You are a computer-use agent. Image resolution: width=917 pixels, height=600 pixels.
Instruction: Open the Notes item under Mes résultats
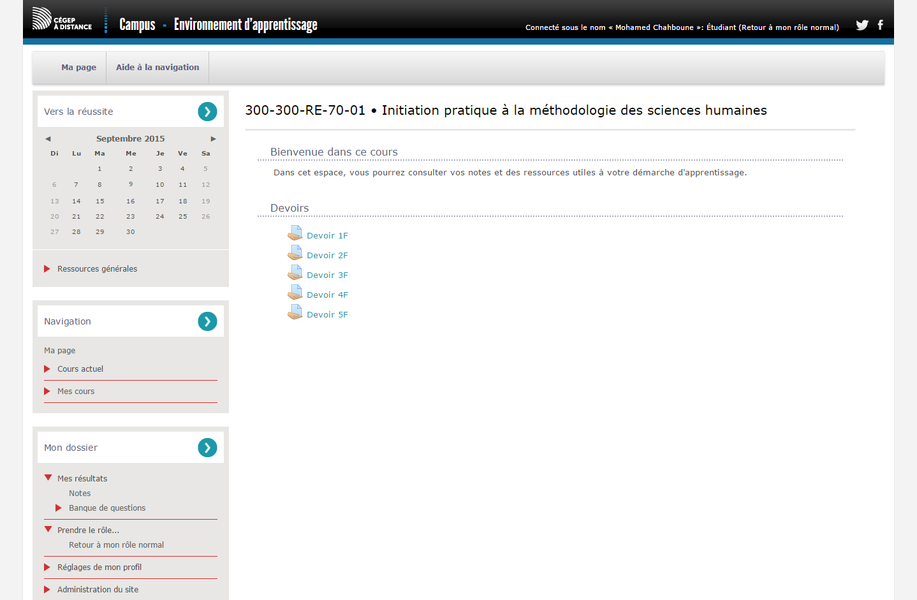point(80,494)
